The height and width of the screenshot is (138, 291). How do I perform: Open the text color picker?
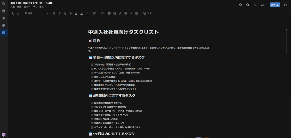(x=76, y=13)
